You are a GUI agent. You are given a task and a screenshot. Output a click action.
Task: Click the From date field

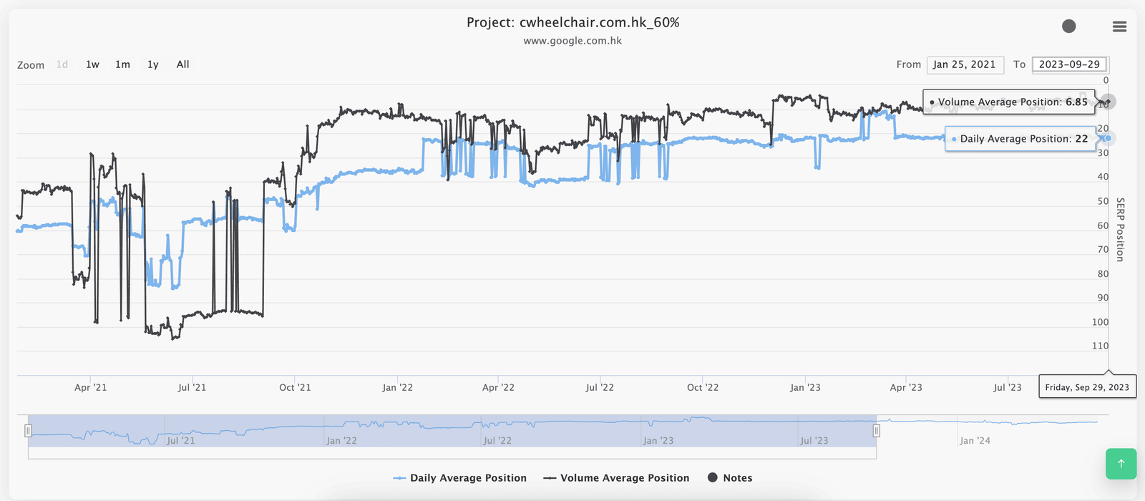click(964, 64)
